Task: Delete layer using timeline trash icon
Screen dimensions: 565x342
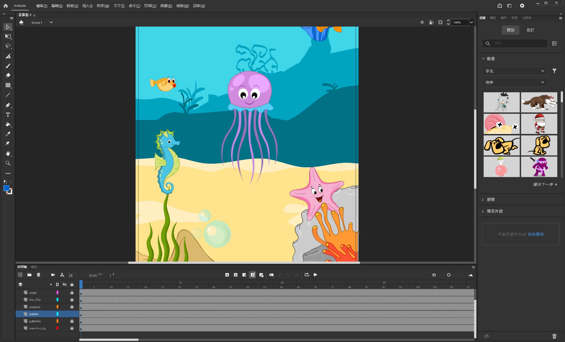Action: click(39, 275)
